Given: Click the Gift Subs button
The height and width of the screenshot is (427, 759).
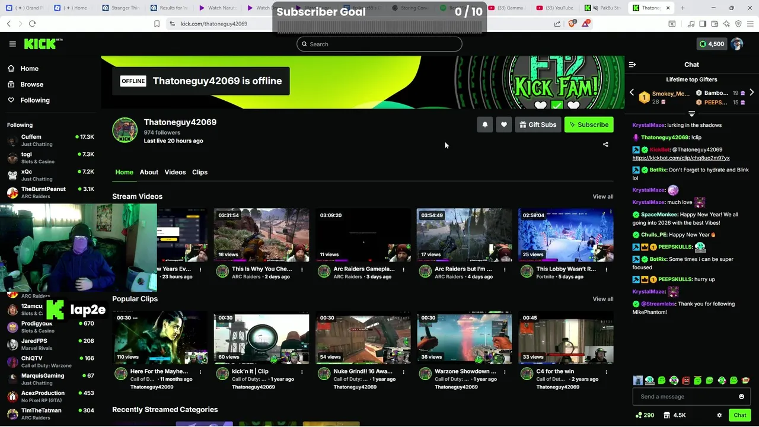Looking at the screenshot, I should click(x=538, y=125).
